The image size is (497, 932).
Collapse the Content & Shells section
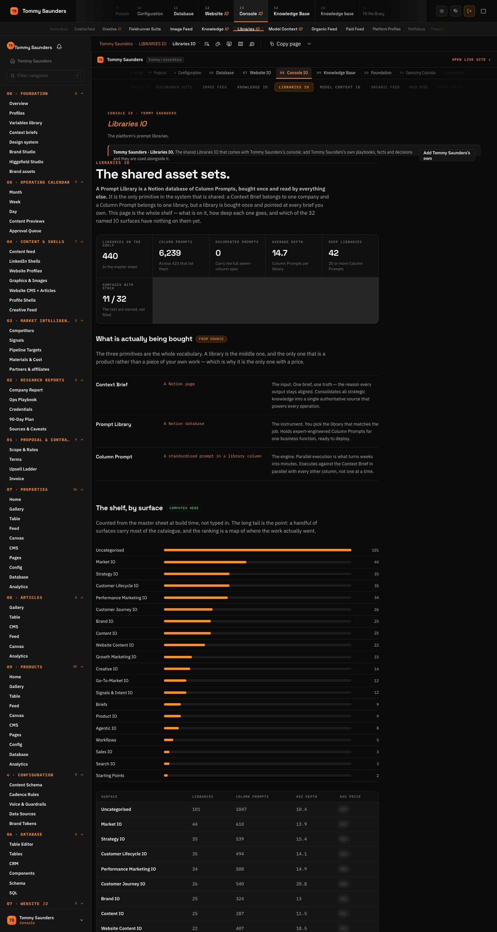(x=82, y=242)
